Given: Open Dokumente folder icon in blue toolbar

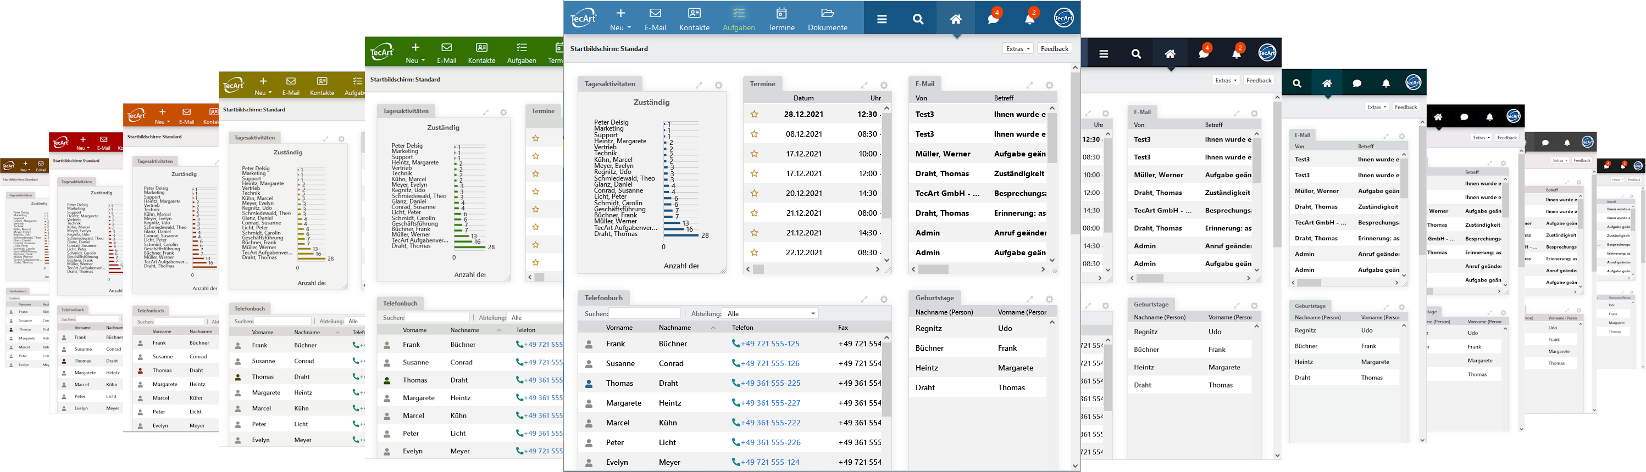Looking at the screenshot, I should [828, 19].
